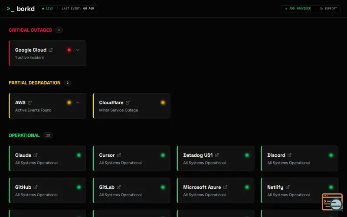This screenshot has height=217, width=347.
Task: Open Google Cloud external link icon
Action: [x=51, y=50]
